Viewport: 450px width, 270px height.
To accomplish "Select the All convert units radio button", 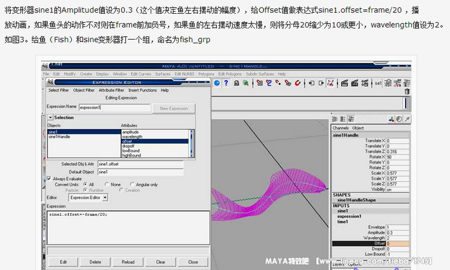I will point(85,184).
